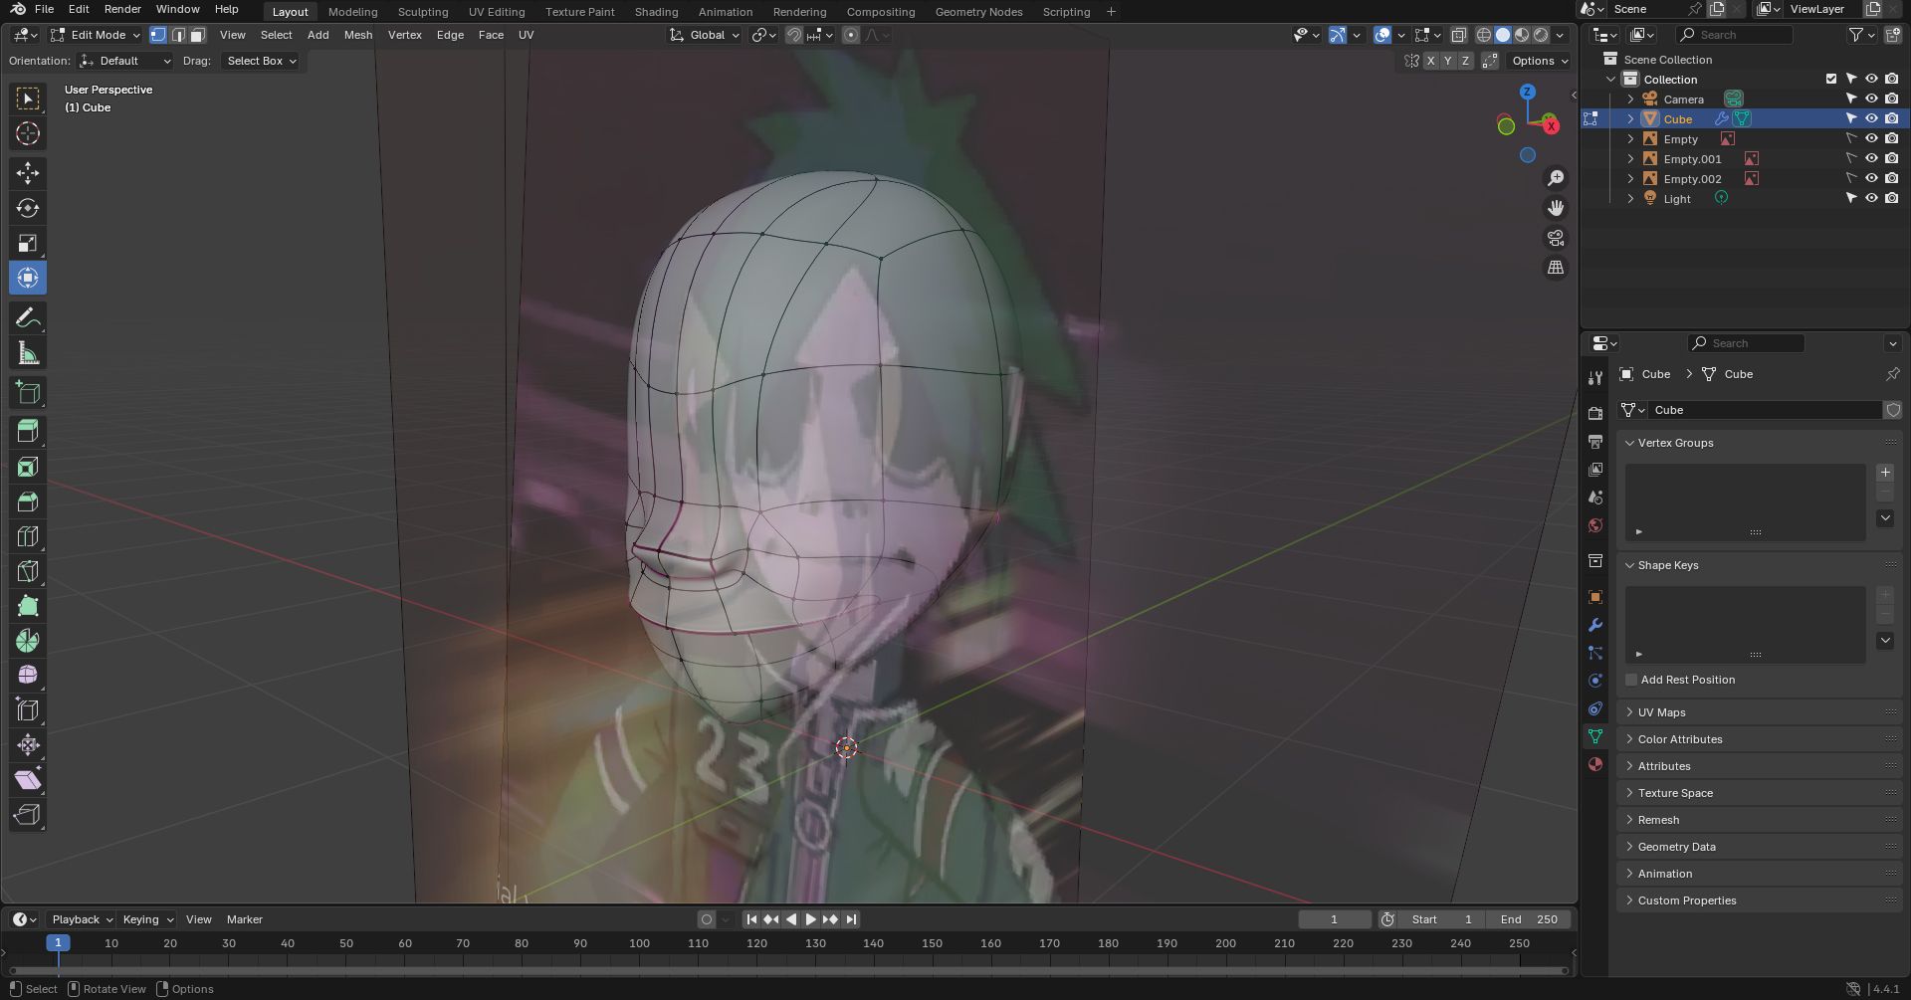The width and height of the screenshot is (1911, 1000).
Task: Click the Toggle camera view icon
Action: point(1555,238)
